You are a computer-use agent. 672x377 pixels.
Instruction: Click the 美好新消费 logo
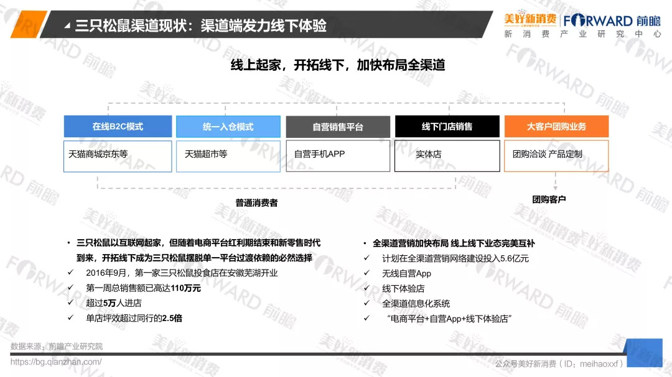pos(530,19)
